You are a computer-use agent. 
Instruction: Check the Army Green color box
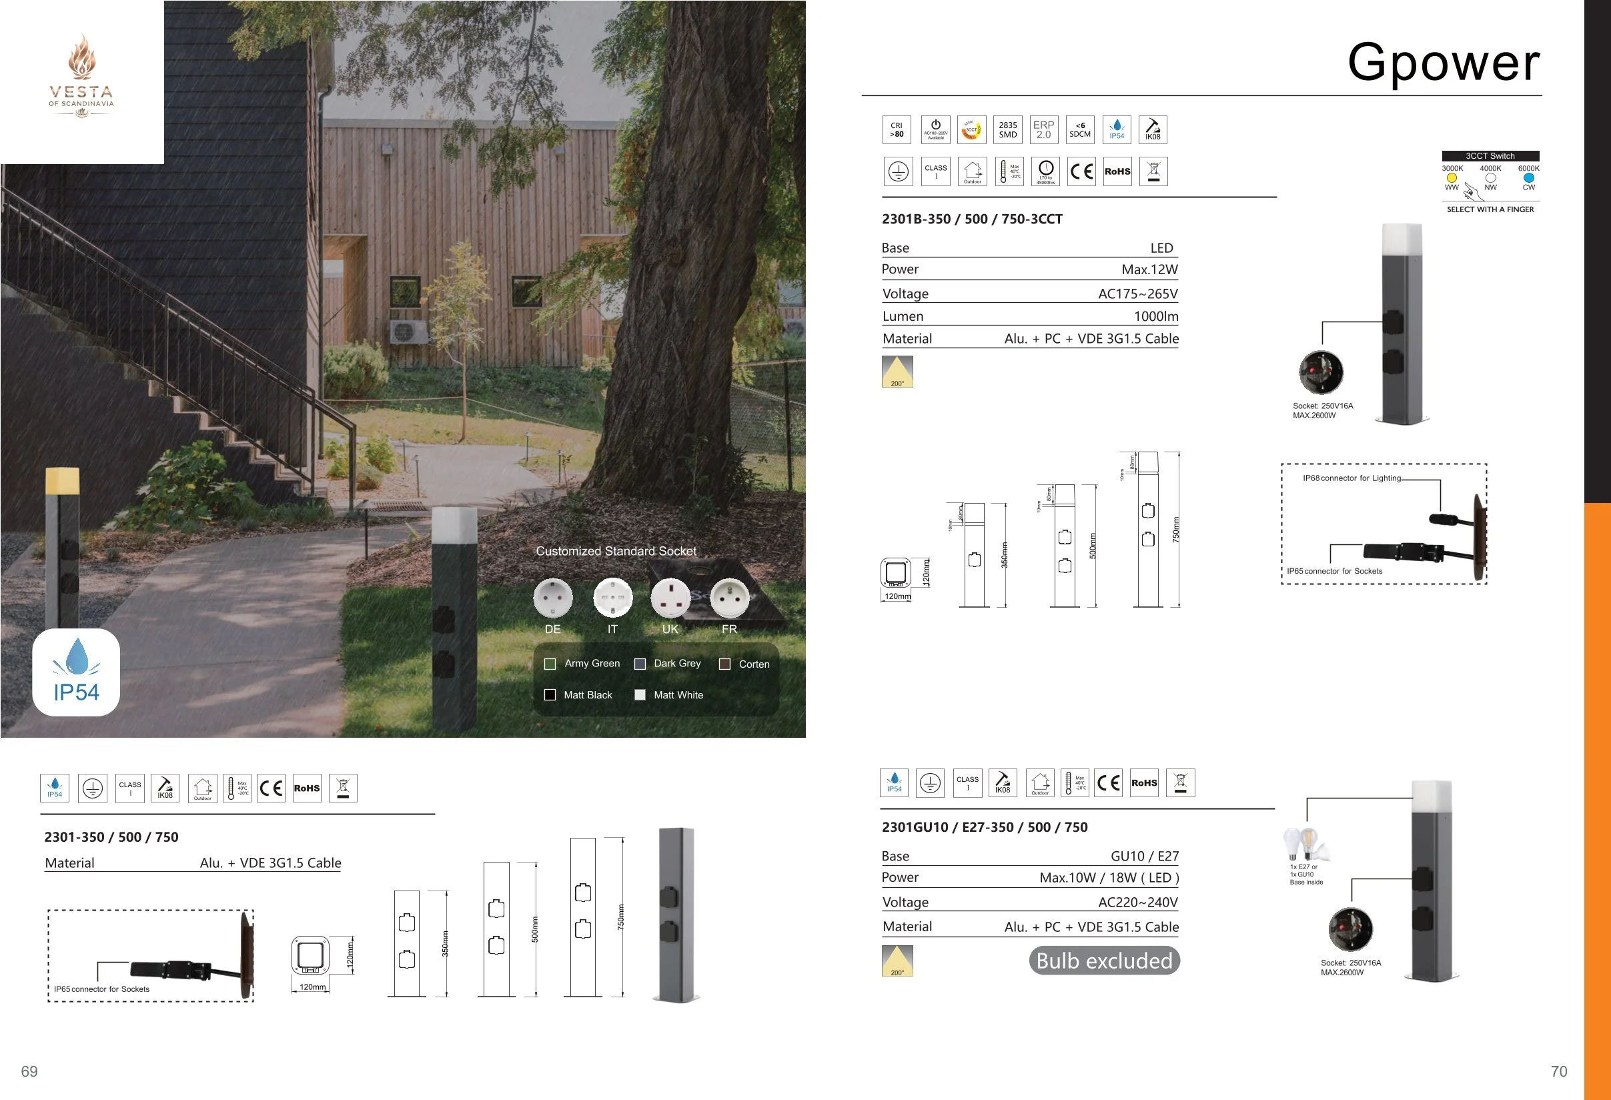click(550, 664)
